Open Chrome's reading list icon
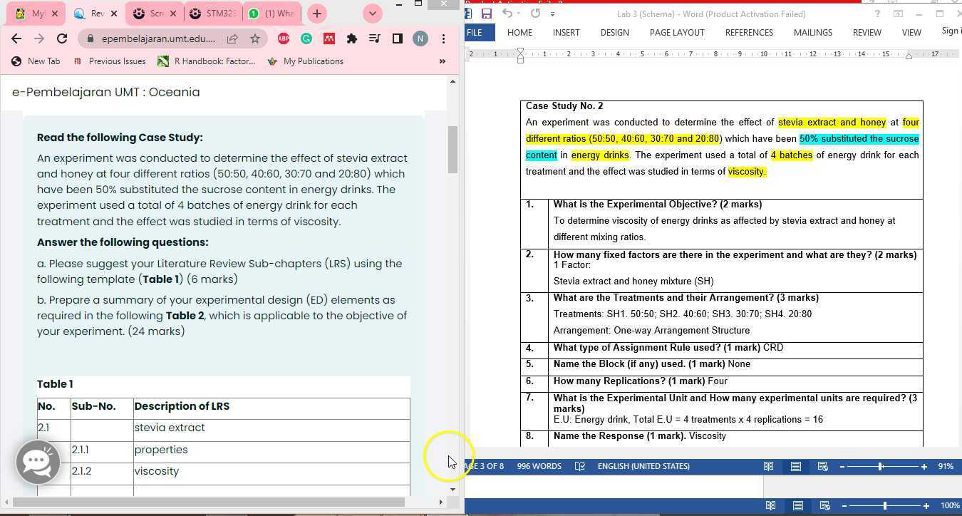The height and width of the screenshot is (516, 962). point(375,38)
